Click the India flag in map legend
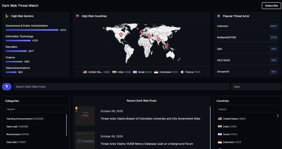 tap(114, 72)
